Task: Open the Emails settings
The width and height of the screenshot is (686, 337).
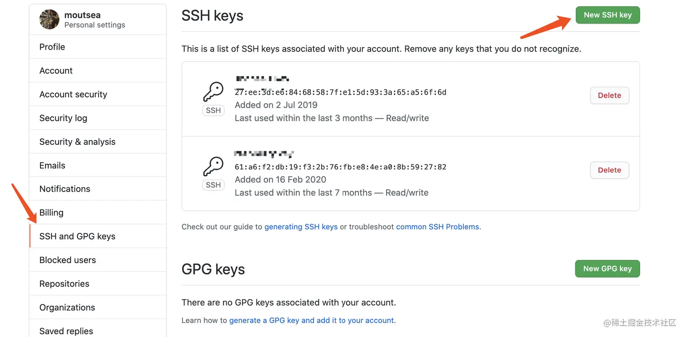Action: [x=52, y=165]
